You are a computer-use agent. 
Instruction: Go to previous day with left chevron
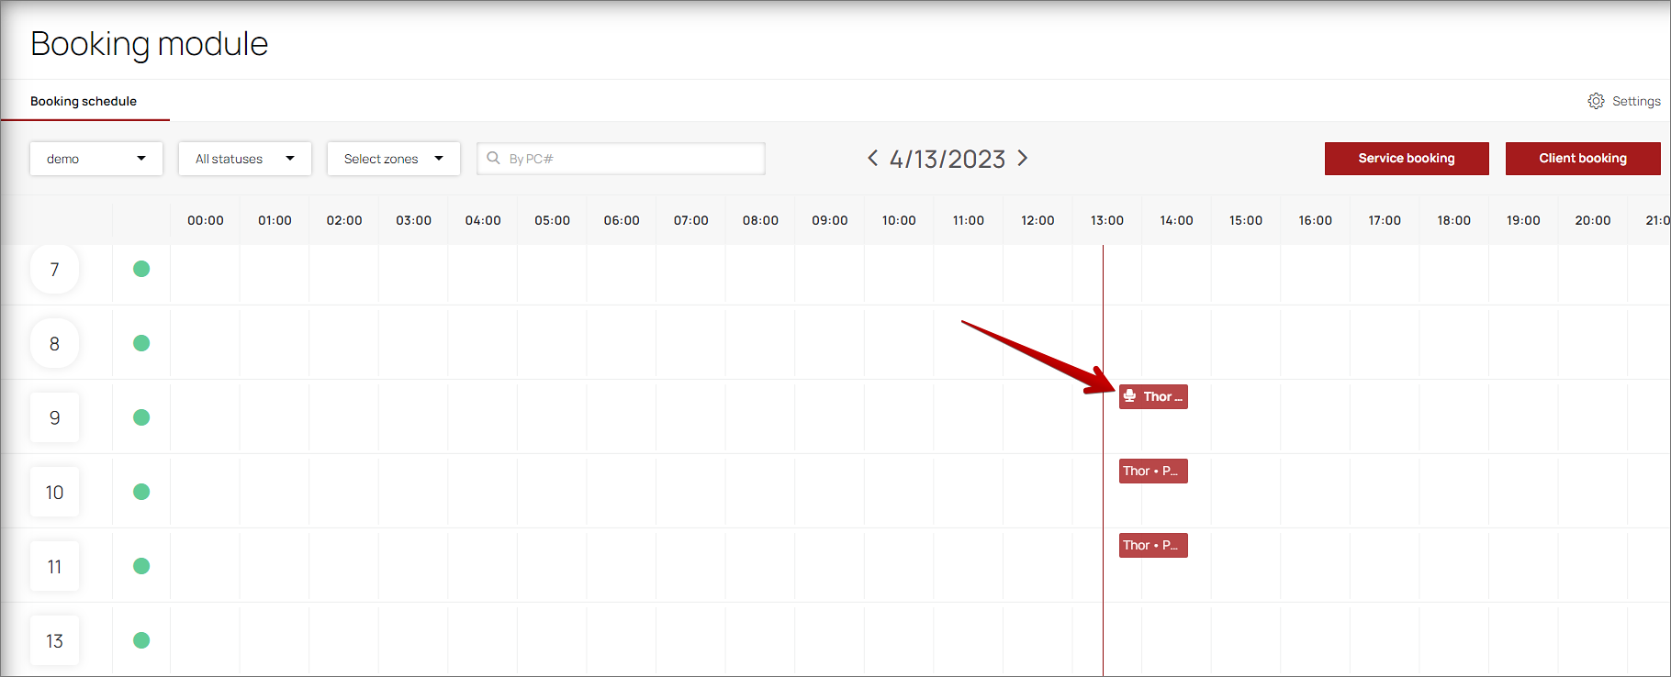pos(872,159)
